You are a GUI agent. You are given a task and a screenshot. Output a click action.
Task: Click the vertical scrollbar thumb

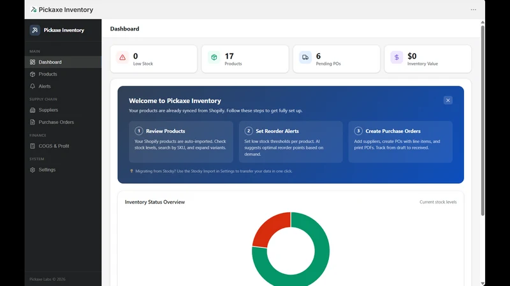tap(483, 120)
